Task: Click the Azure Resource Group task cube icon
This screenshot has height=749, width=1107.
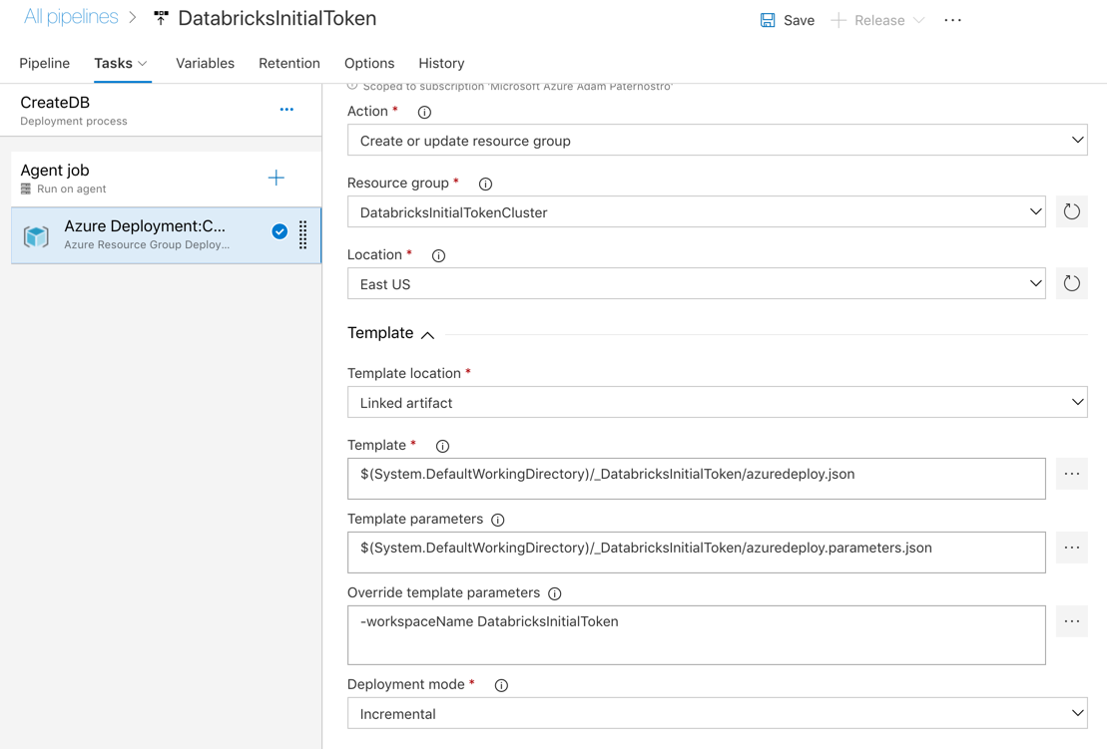Action: (x=36, y=235)
